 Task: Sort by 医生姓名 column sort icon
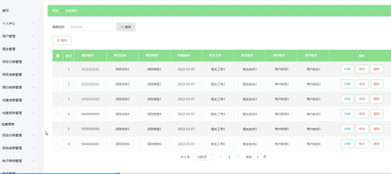[x=256, y=56]
